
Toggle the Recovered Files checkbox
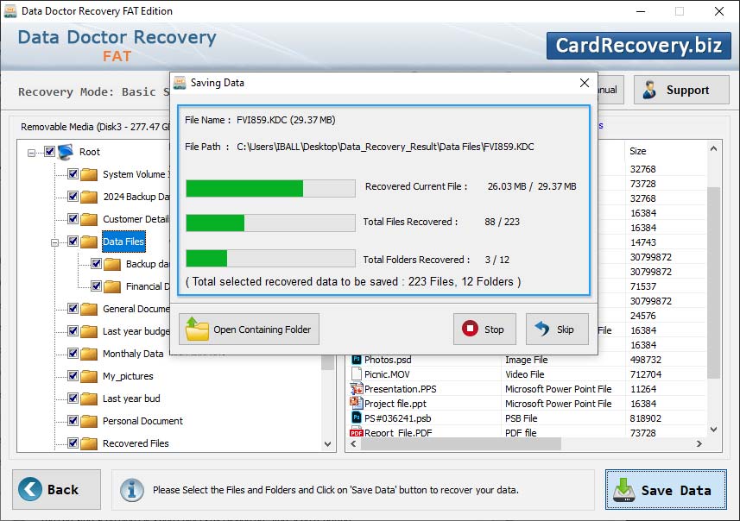tap(73, 443)
